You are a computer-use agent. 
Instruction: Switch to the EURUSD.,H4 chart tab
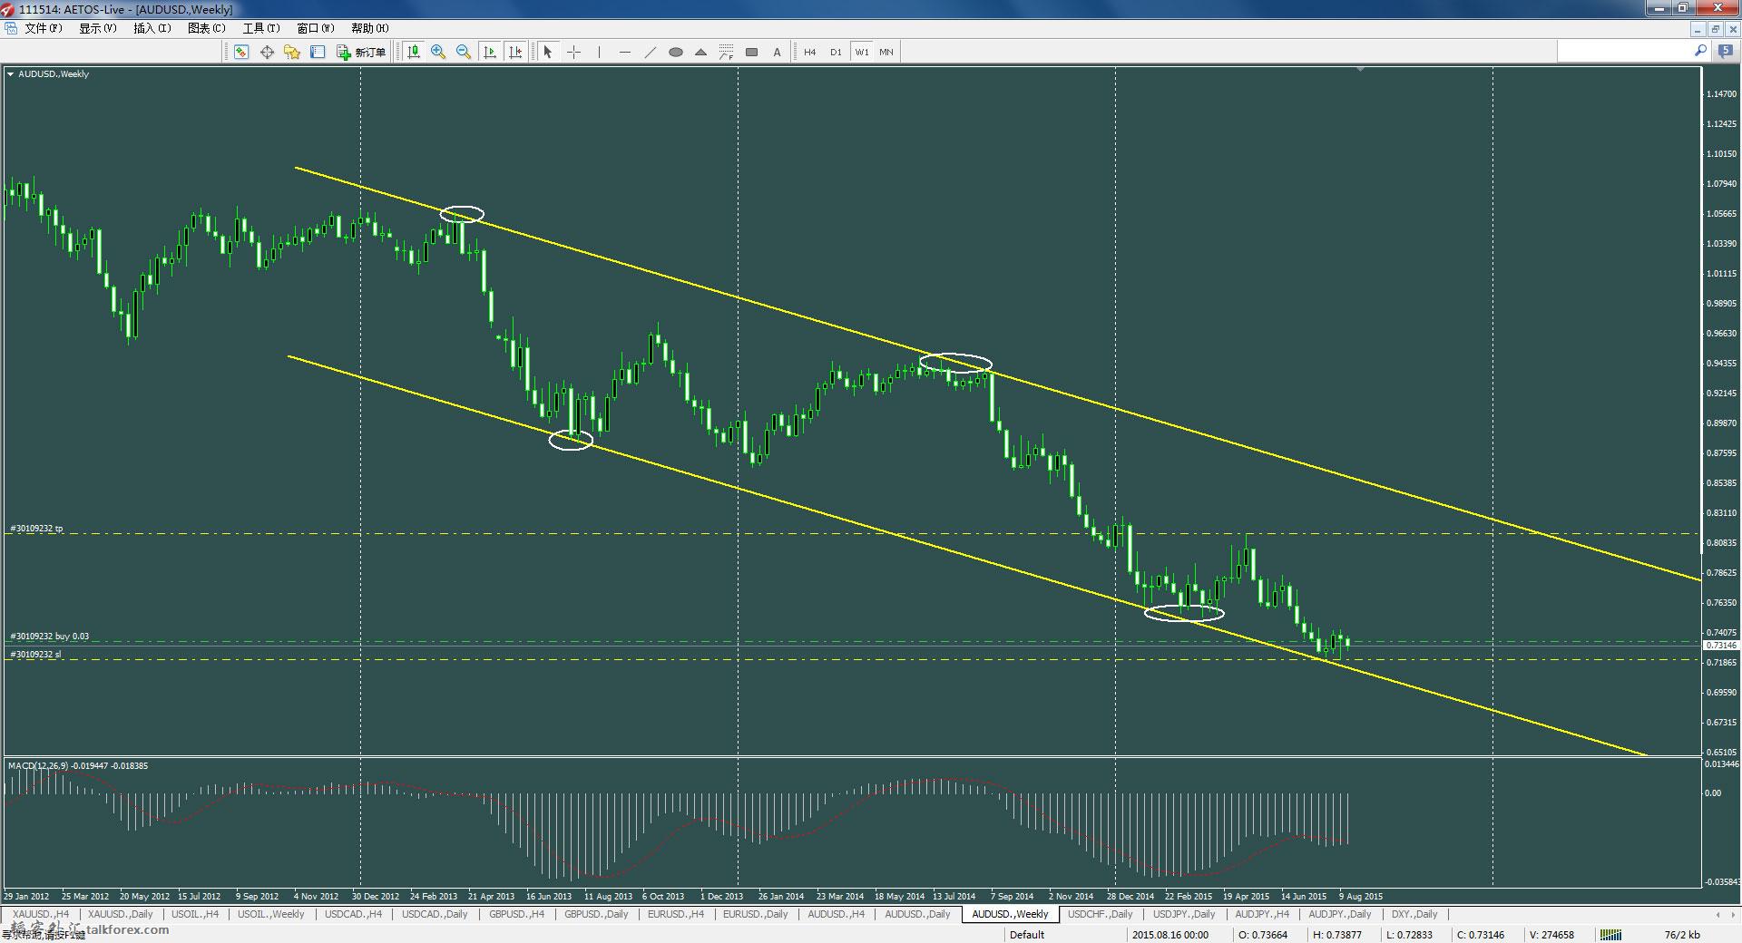pyautogui.click(x=676, y=914)
